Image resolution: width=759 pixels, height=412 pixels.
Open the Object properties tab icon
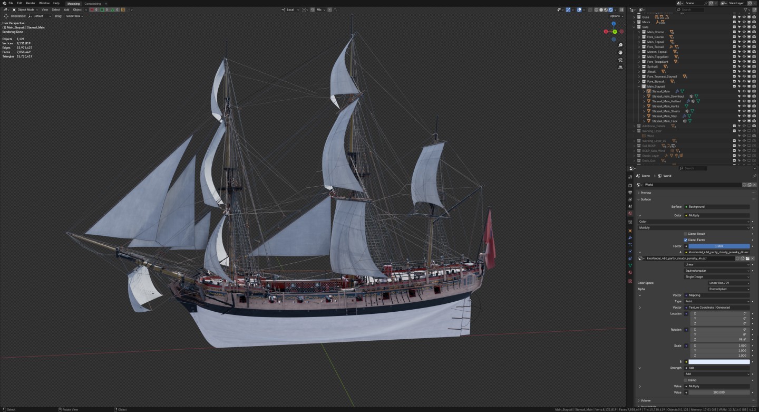[x=630, y=231]
